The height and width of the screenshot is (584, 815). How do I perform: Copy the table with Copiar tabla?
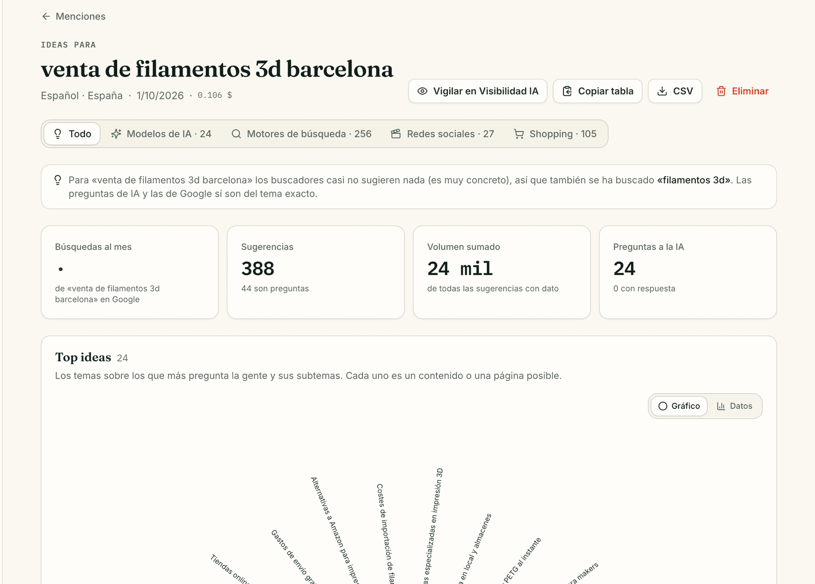pos(597,91)
